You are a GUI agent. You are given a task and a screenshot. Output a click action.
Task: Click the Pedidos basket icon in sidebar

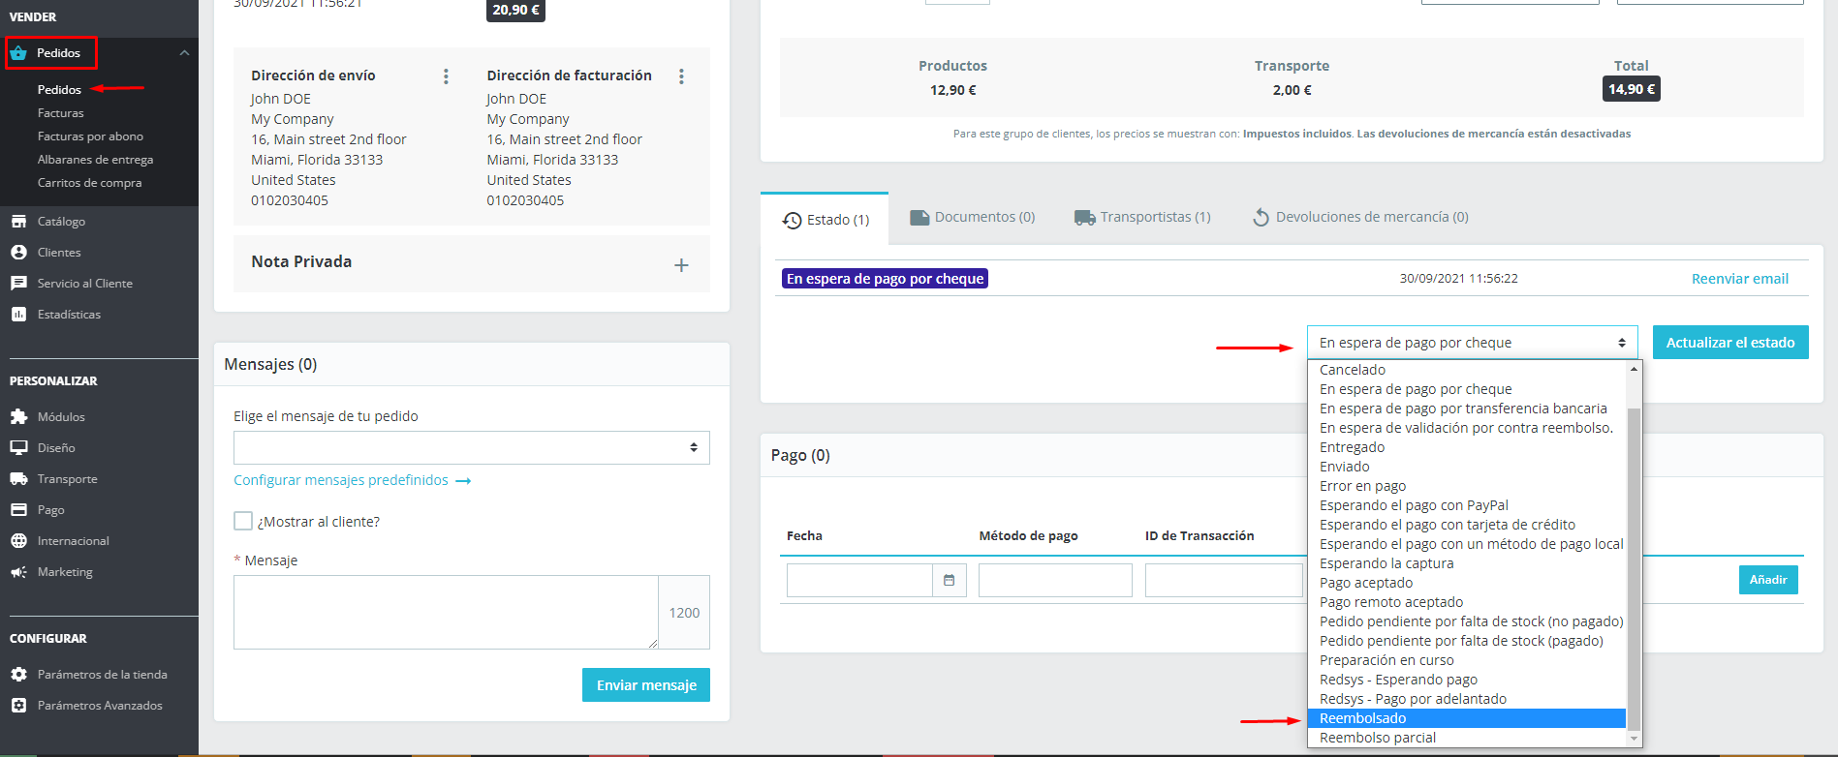point(18,52)
